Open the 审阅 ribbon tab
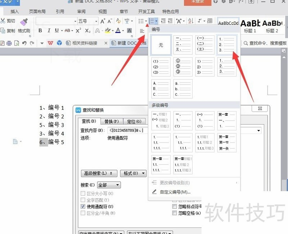 click(81, 11)
